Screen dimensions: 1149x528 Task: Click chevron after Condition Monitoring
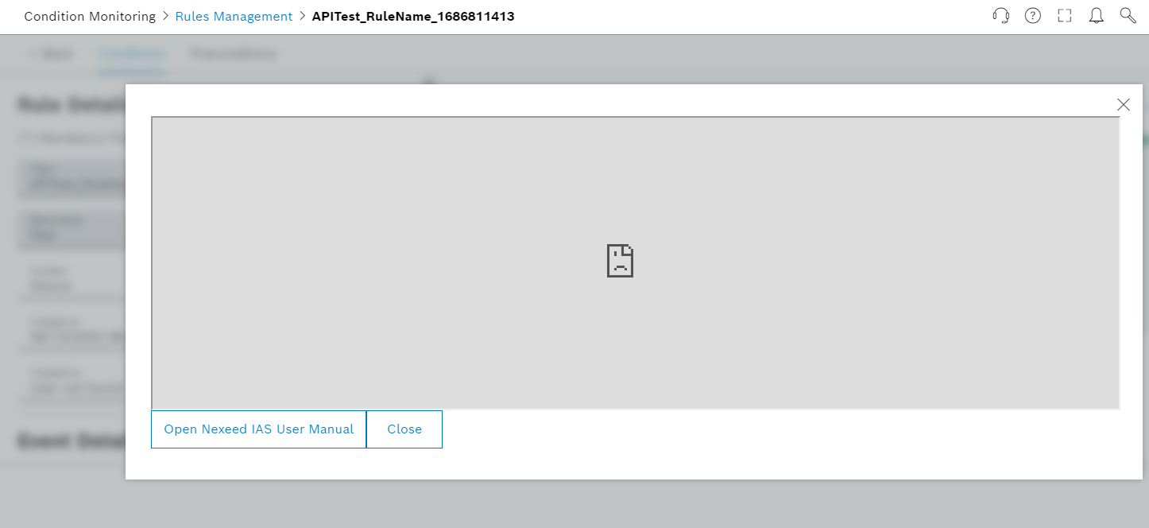(165, 16)
